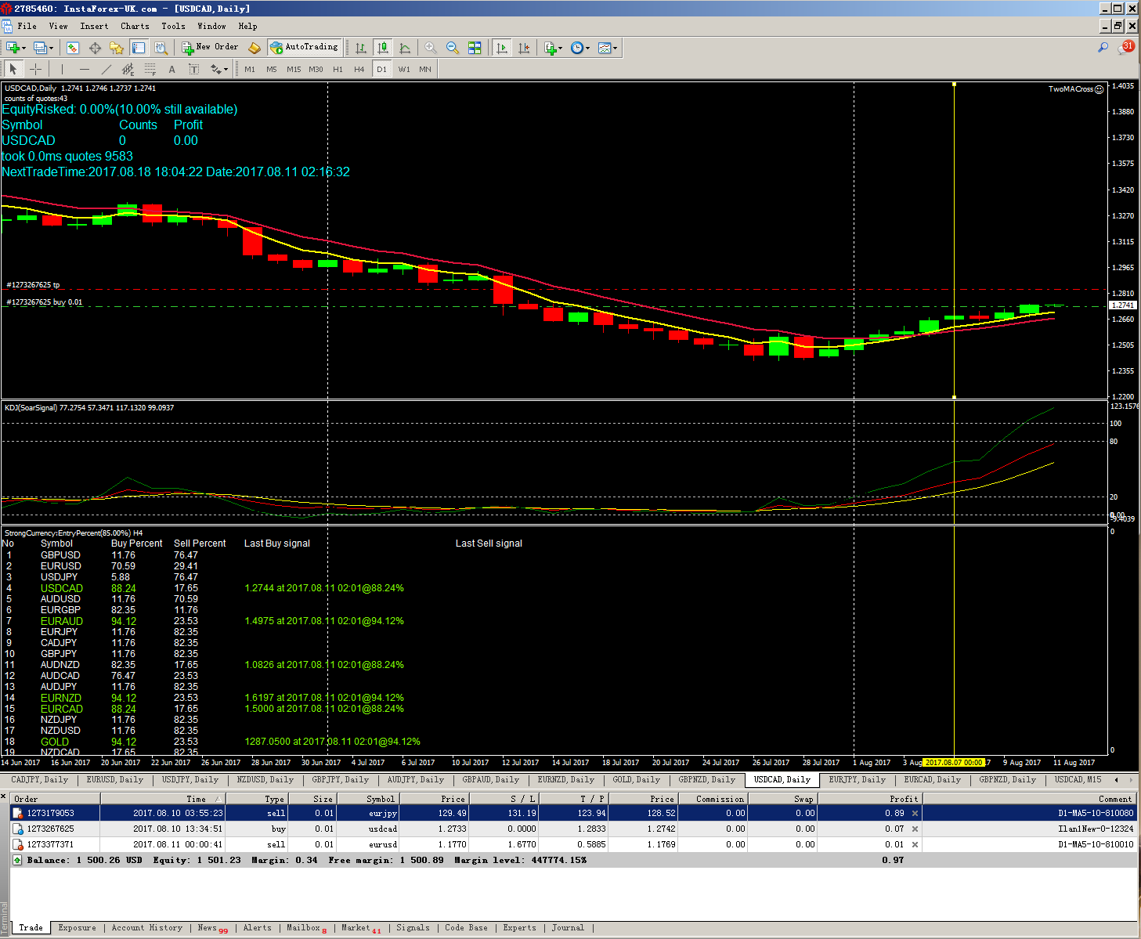Toggle the Data Window

pos(95,48)
